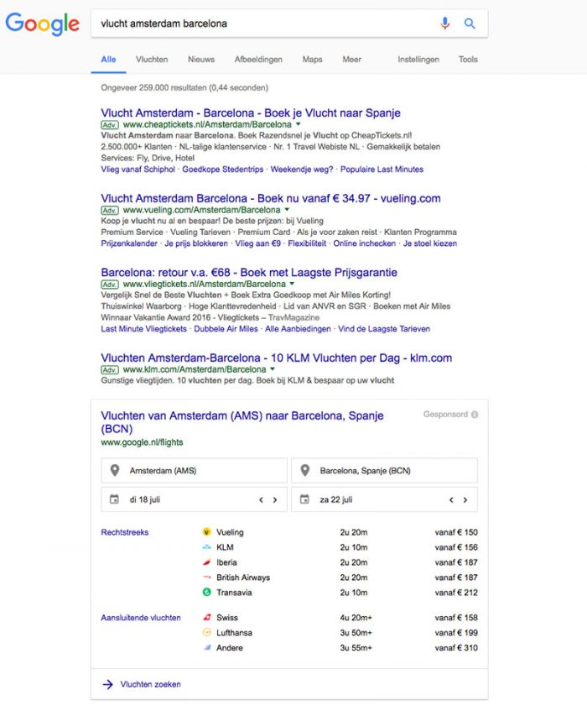Click the location pin in Amsterdam (AMS) field
Viewport: 587px width, 716px height.
click(x=114, y=471)
